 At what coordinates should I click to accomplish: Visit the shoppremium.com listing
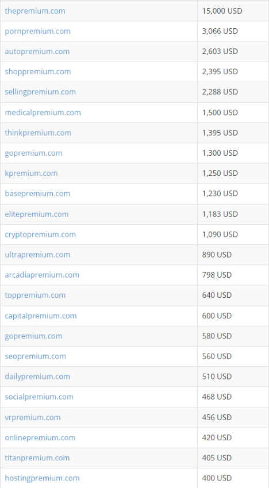pyautogui.click(x=38, y=72)
